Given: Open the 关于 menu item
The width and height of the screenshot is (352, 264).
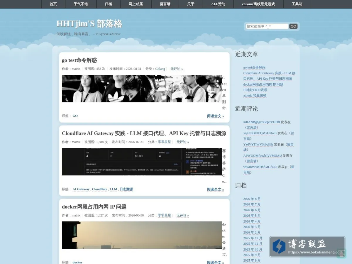Looking at the screenshot, I should 191,4.
